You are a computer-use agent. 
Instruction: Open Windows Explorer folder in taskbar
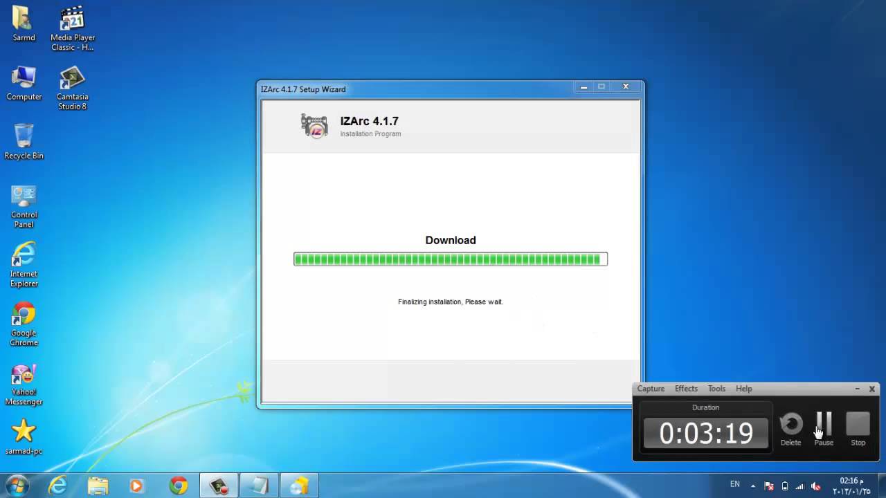[98, 486]
